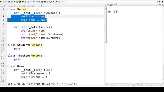
Task: Click the save file icon
Action: pyautogui.click(x=4, y=2)
